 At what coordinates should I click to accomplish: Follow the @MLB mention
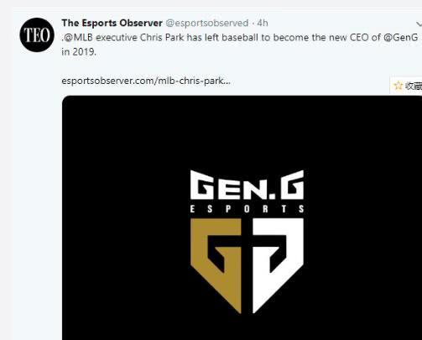78,38
